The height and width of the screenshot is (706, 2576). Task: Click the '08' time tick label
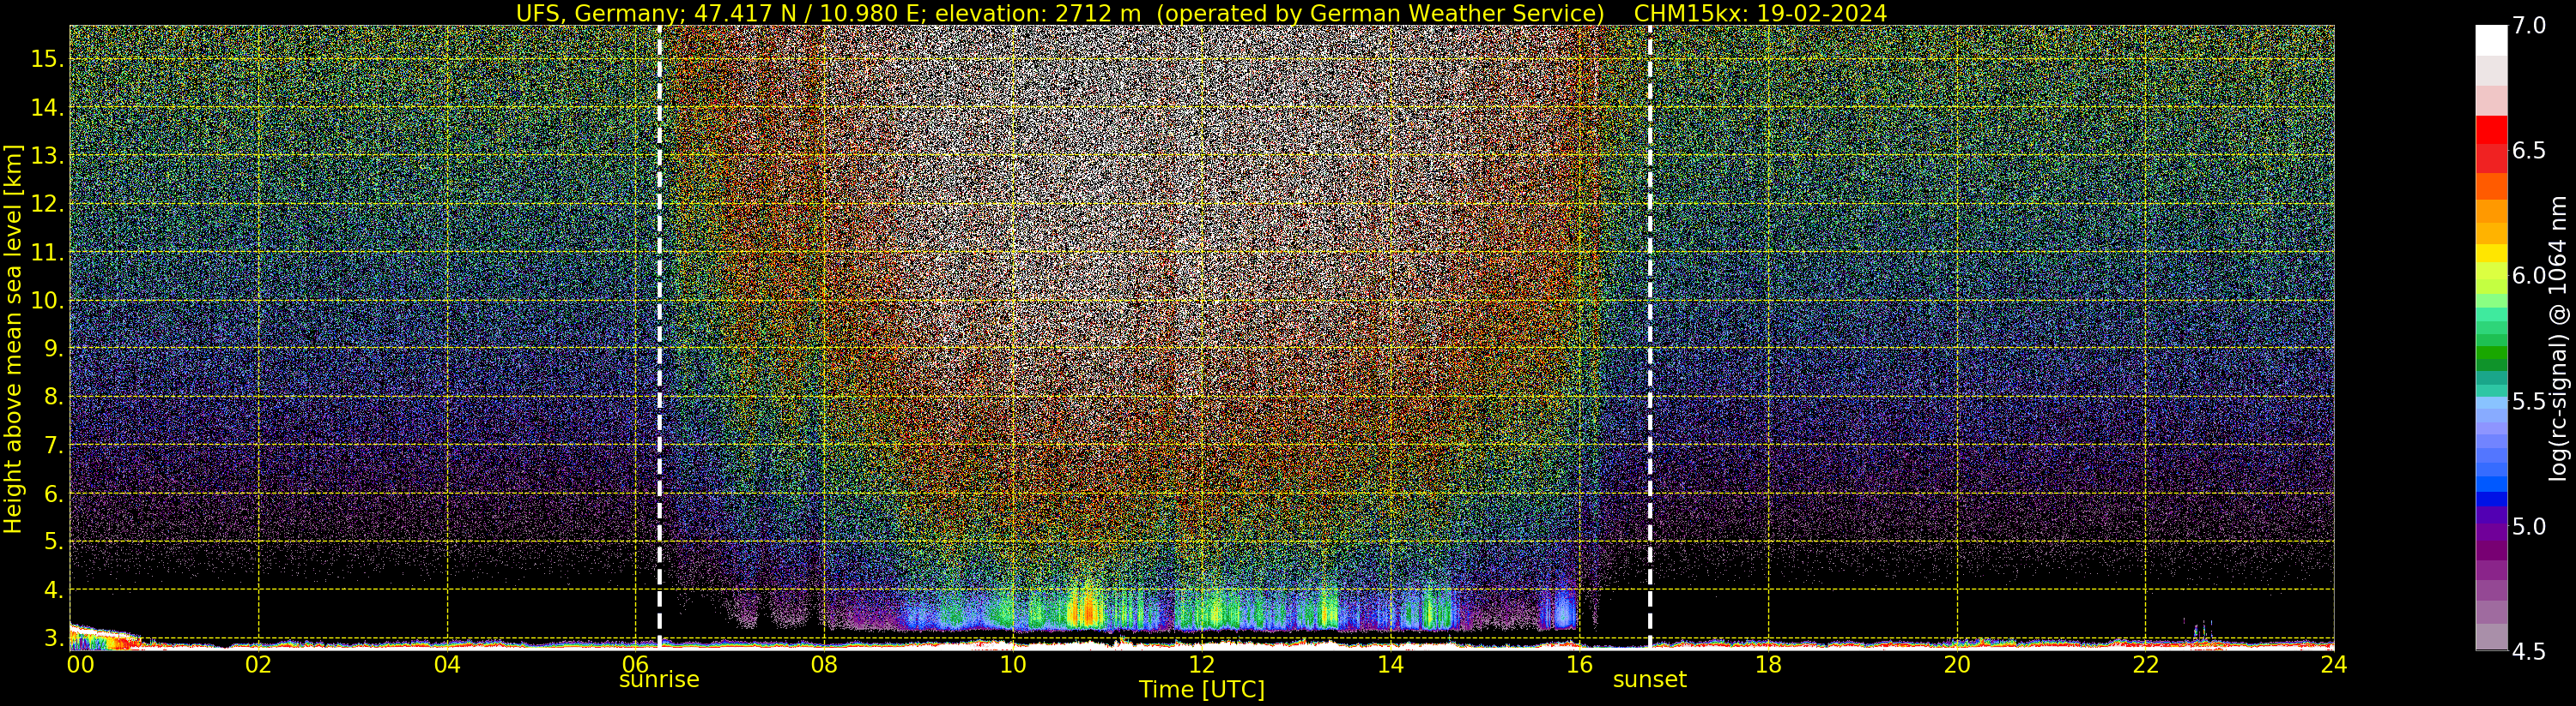point(824,664)
